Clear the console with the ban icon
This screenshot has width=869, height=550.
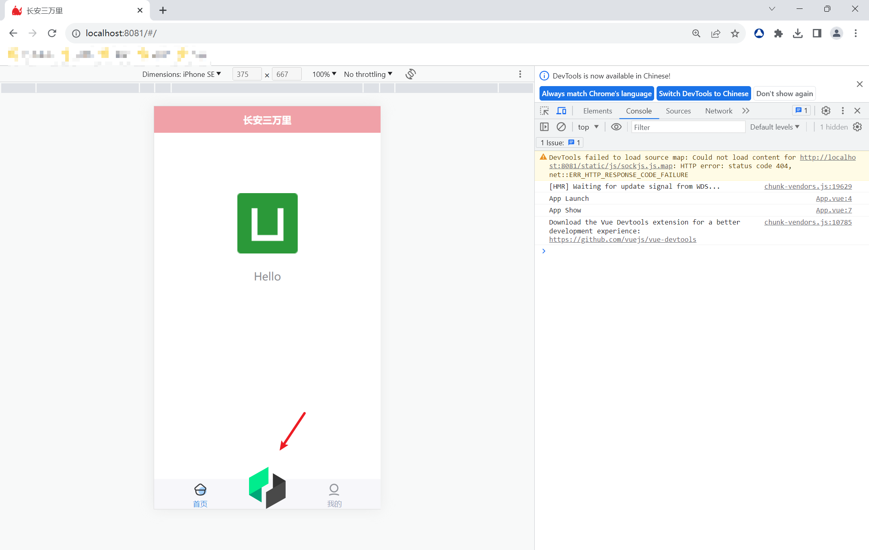(x=561, y=127)
